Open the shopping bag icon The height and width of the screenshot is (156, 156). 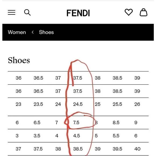(143, 12)
